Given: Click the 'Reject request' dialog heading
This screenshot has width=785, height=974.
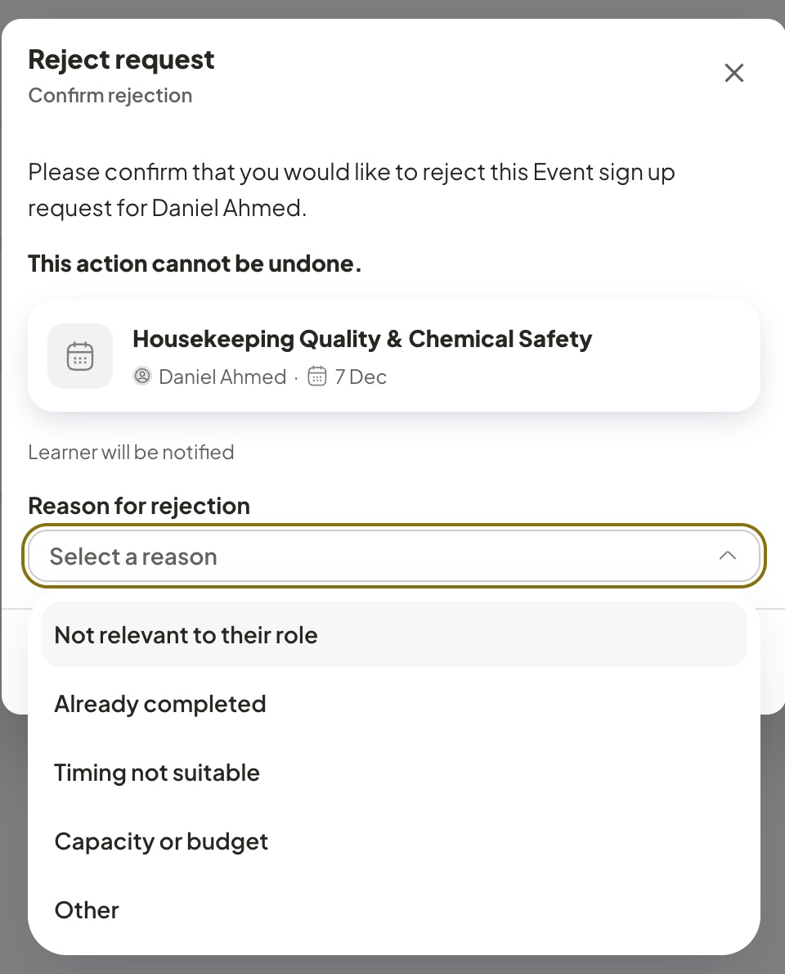Looking at the screenshot, I should tap(121, 60).
